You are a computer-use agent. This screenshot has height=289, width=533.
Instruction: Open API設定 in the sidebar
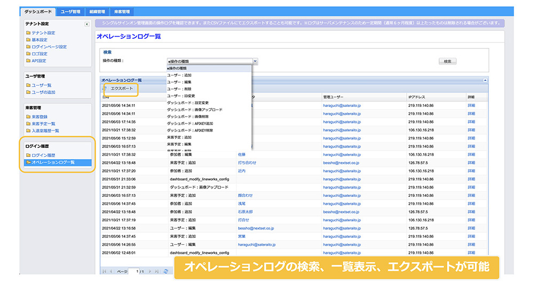pos(39,61)
